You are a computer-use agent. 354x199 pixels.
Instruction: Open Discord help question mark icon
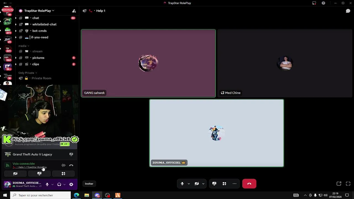pos(323,3)
